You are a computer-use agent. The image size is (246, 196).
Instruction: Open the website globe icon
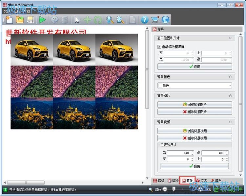coord(166,20)
